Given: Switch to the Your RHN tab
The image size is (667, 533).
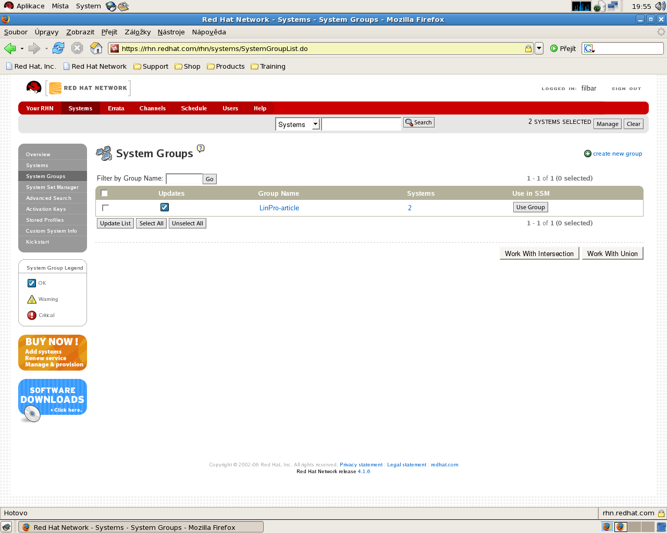Looking at the screenshot, I should tap(40, 108).
